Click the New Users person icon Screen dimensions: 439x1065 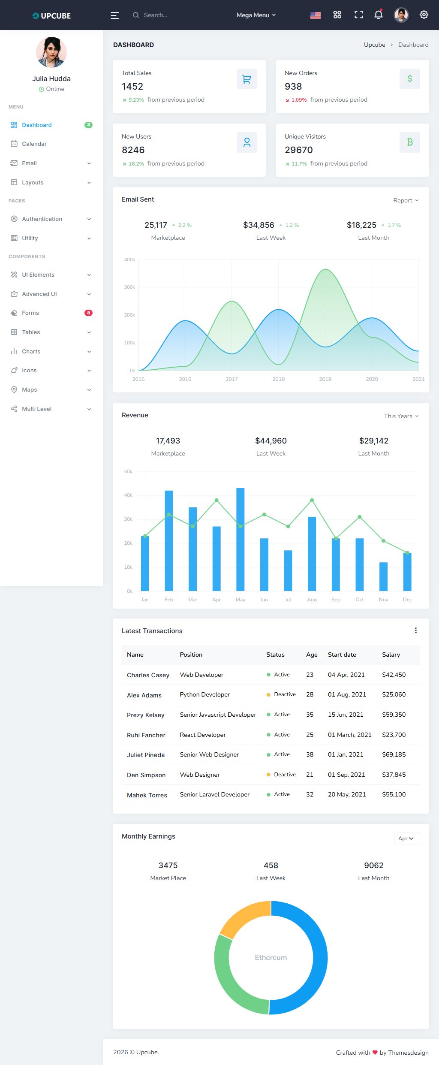(247, 142)
